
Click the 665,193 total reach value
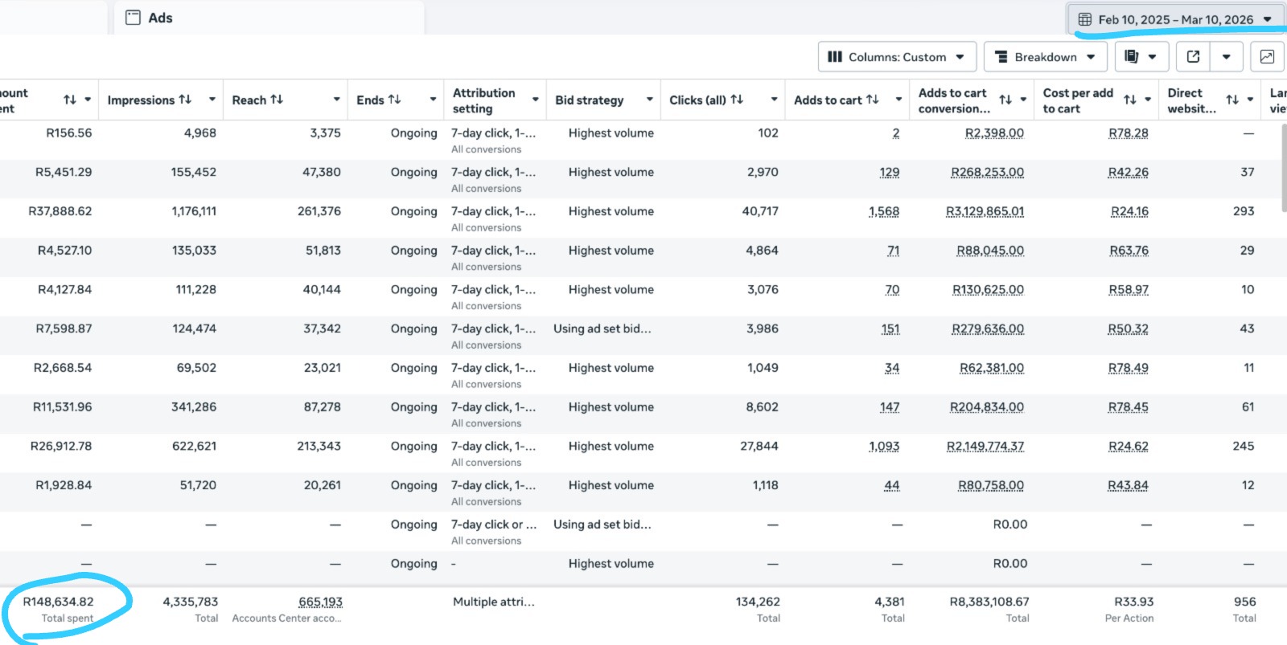point(320,602)
